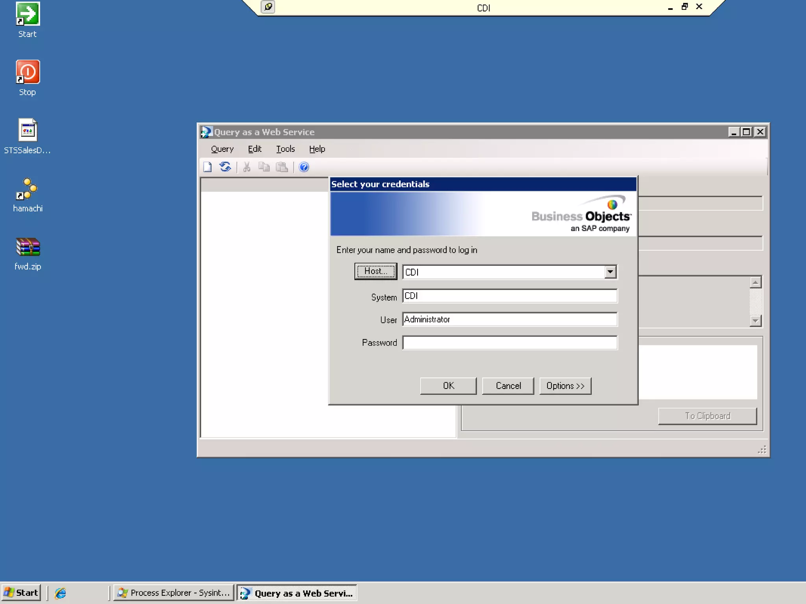Expand login Options >> button

click(565, 386)
